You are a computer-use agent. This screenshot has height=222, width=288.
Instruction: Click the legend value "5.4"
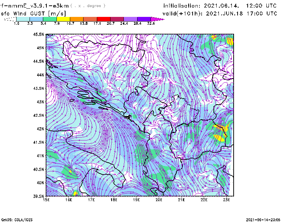coord(43,23)
